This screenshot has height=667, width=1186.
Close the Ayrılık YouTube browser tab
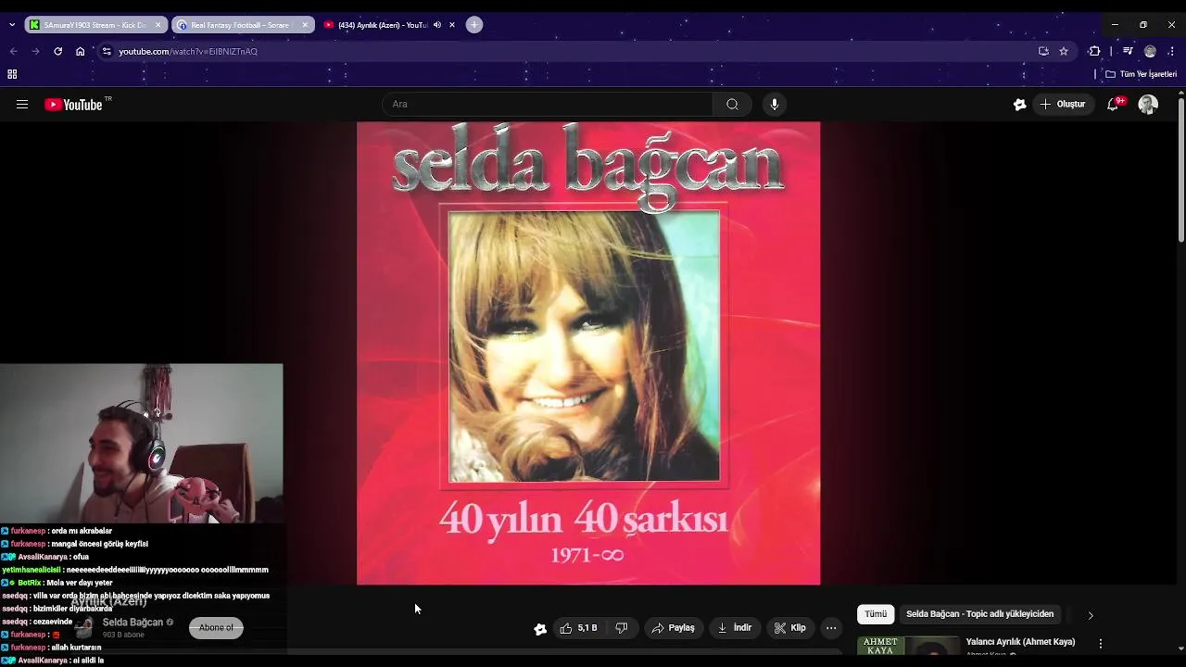(452, 25)
